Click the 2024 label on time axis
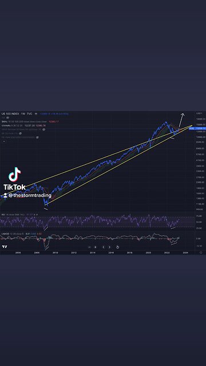The height and width of the screenshot is (366, 206). pyautogui.click(x=185, y=253)
